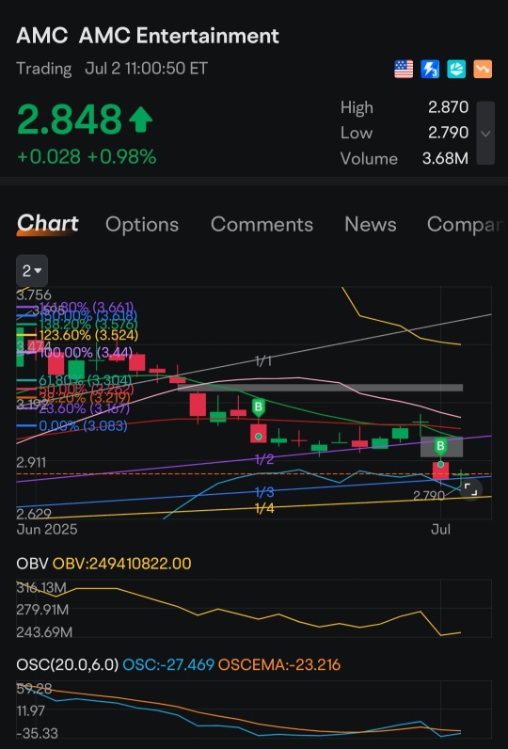The image size is (508, 749).
Task: Tap the current price 2.848
Action: [70, 120]
